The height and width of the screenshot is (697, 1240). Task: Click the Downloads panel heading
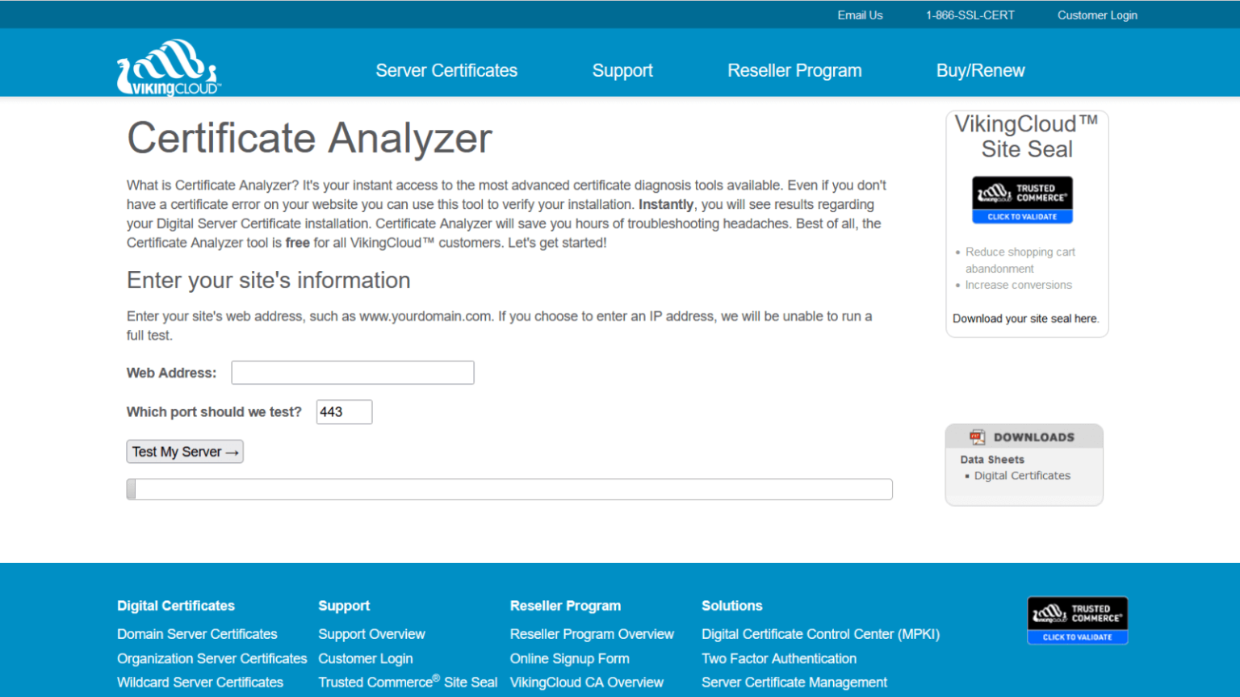click(x=1033, y=437)
